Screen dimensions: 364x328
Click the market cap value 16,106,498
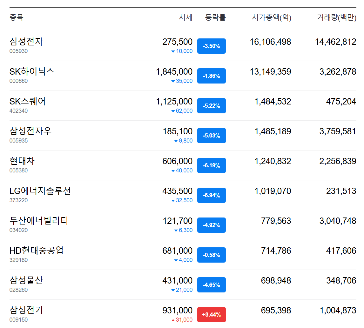point(270,42)
